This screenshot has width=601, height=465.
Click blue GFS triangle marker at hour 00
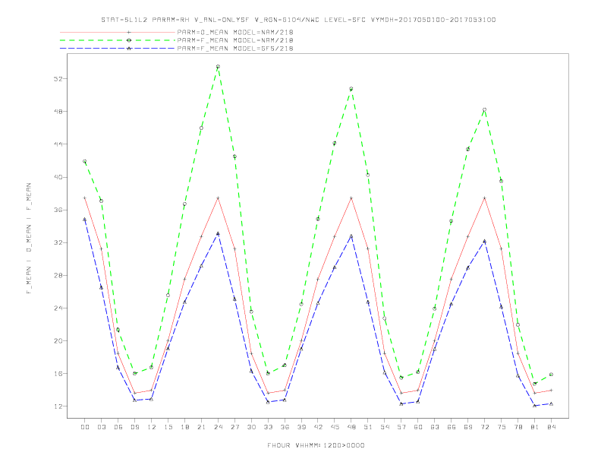85,219
